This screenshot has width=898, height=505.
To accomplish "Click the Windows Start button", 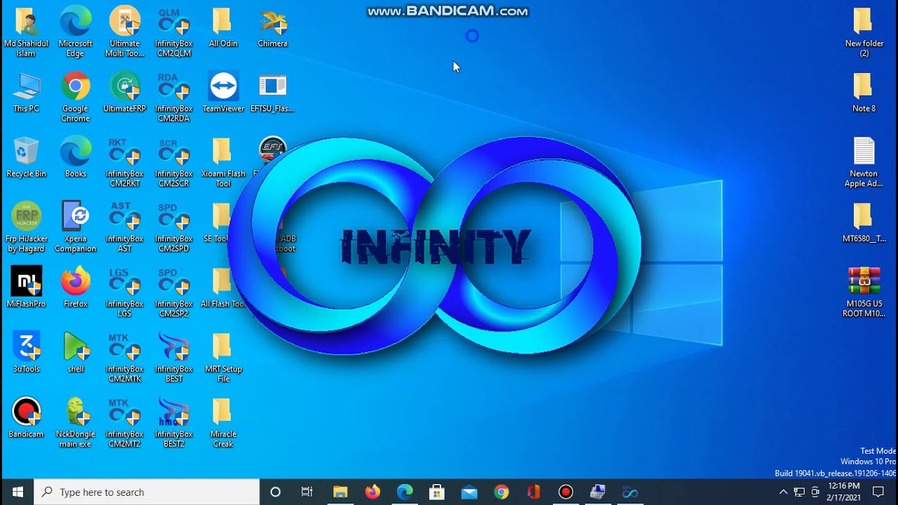I will click(17, 492).
